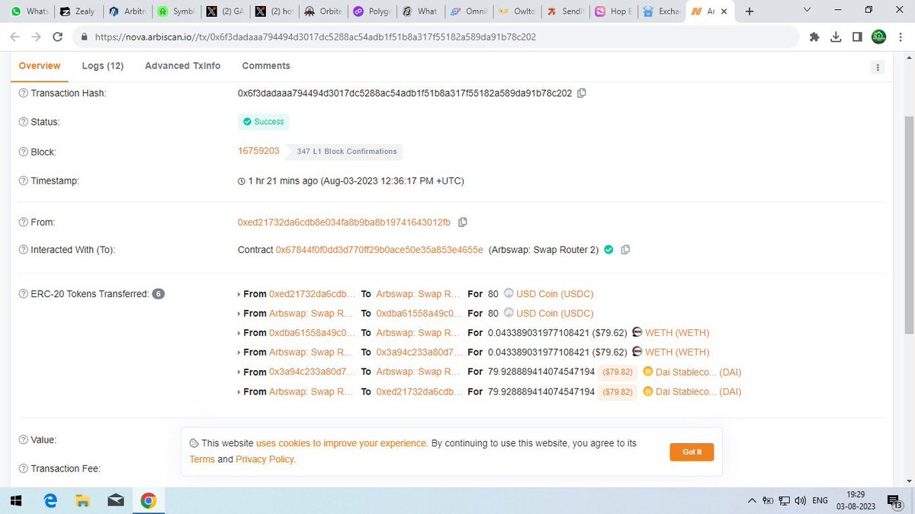Copy the Swap Router contract address
Image resolution: width=915 pixels, height=514 pixels.
[625, 250]
